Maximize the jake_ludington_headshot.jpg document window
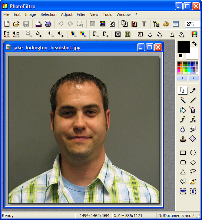 click(149, 47)
